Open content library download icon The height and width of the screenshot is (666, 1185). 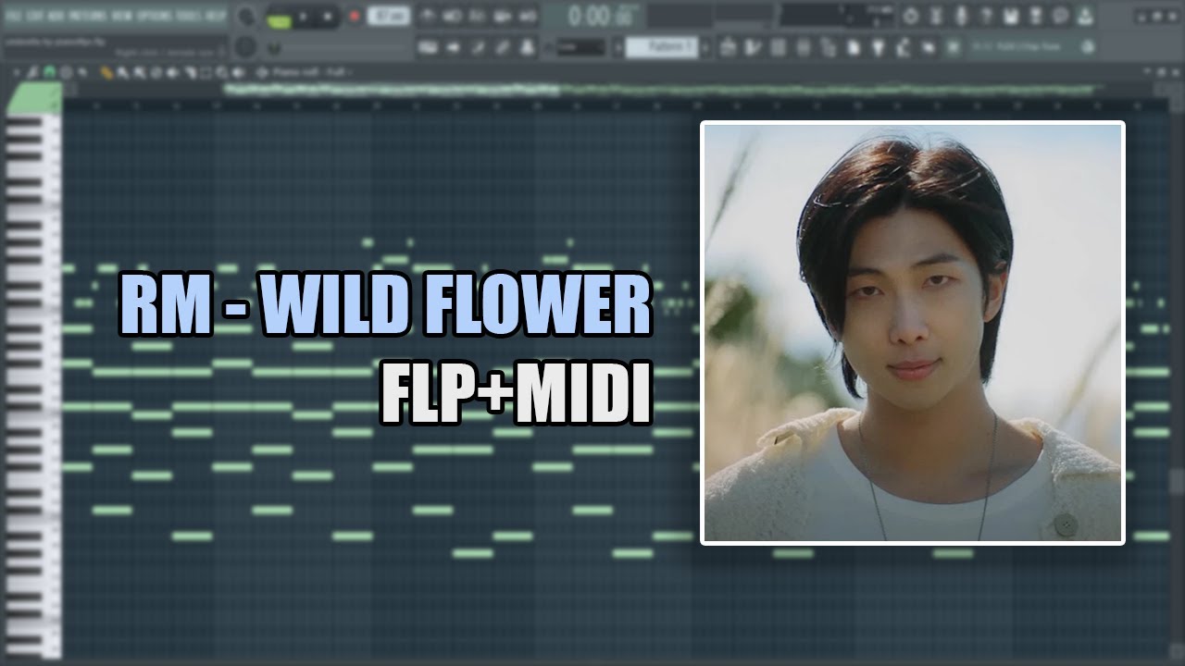tap(1084, 17)
